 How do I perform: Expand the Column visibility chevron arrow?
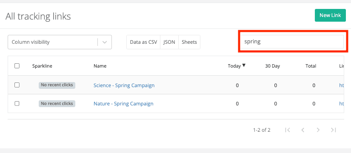105,42
